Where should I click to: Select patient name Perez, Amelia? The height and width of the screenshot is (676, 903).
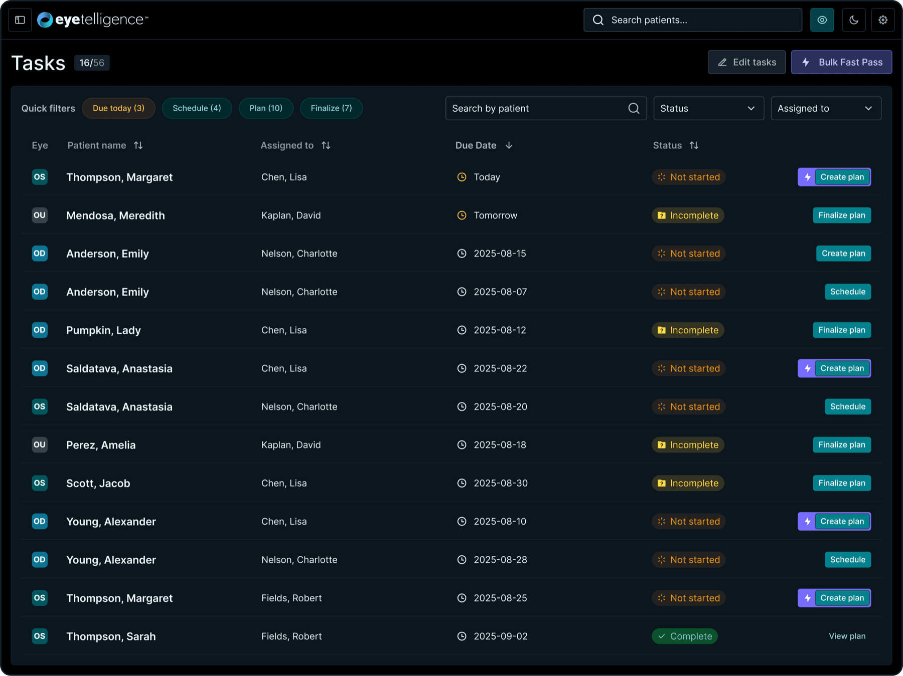[x=101, y=445]
